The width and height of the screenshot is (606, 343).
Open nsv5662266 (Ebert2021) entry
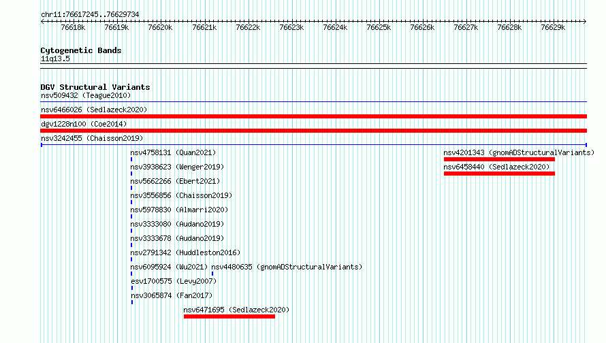[175, 181]
